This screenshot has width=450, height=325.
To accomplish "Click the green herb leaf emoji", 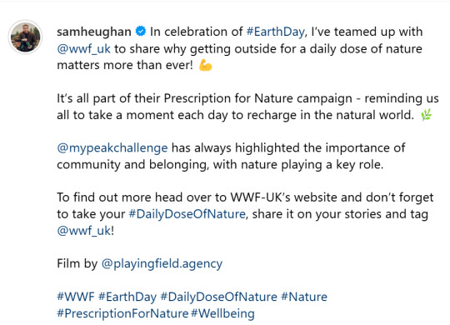I will coord(426,115).
